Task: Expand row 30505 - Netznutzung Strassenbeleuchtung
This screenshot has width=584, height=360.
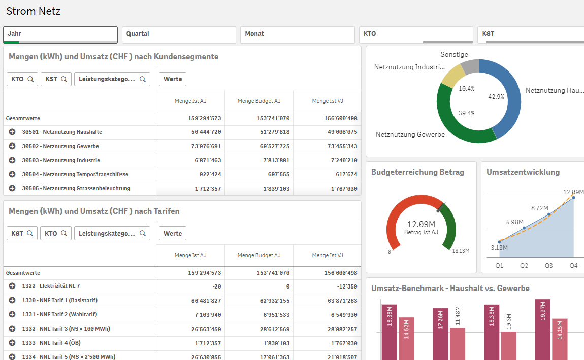Action: coord(12,188)
